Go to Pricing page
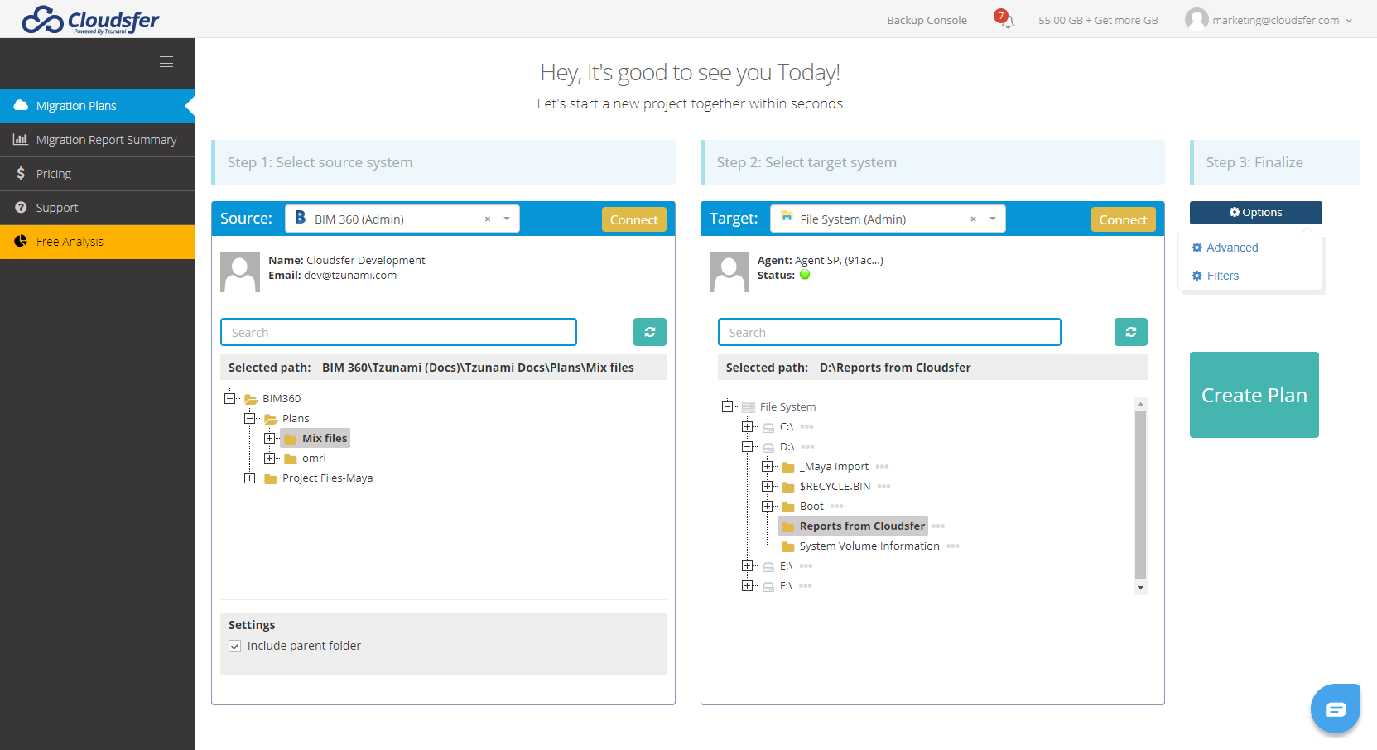 [97, 174]
